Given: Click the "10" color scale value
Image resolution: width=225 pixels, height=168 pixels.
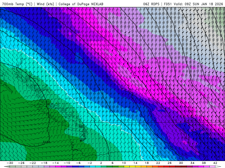Looking at the screenshot, I should pos(124,163).
